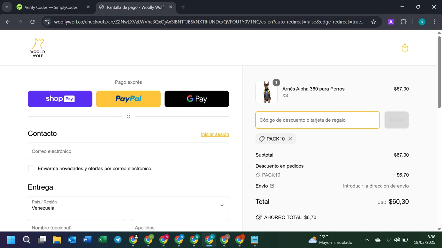Viewport: 442px width, 248px height.
Task: Close the Pantalla de pago tab
Action: point(171,7)
